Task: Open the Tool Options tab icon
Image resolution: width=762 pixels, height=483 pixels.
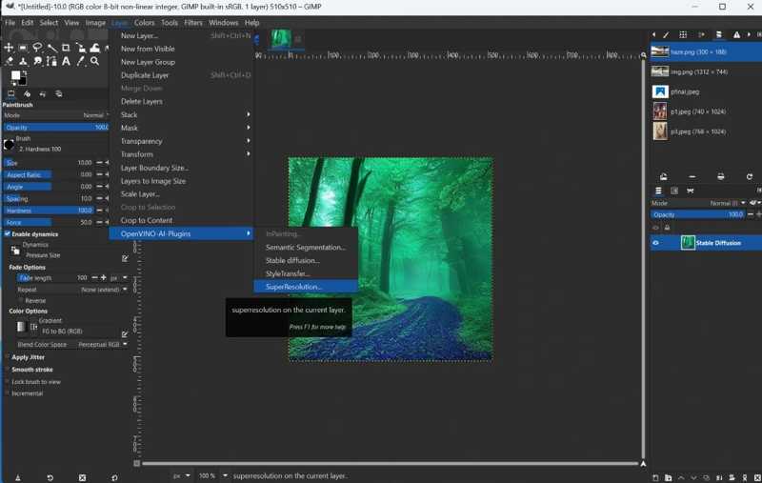Action: [x=11, y=93]
